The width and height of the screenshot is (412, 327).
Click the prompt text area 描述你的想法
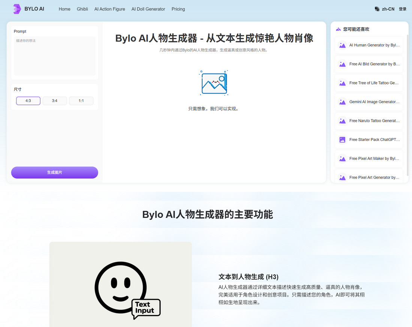[x=55, y=56]
